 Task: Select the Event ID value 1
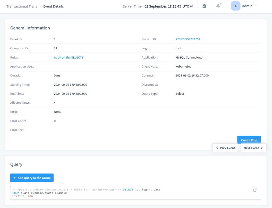point(55,39)
